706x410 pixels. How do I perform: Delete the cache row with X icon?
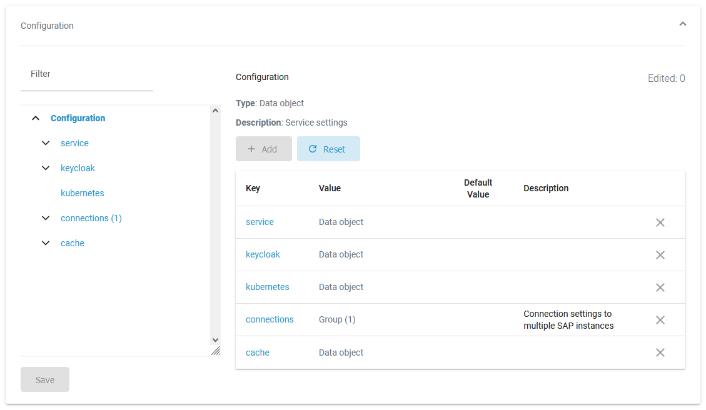[x=660, y=352]
